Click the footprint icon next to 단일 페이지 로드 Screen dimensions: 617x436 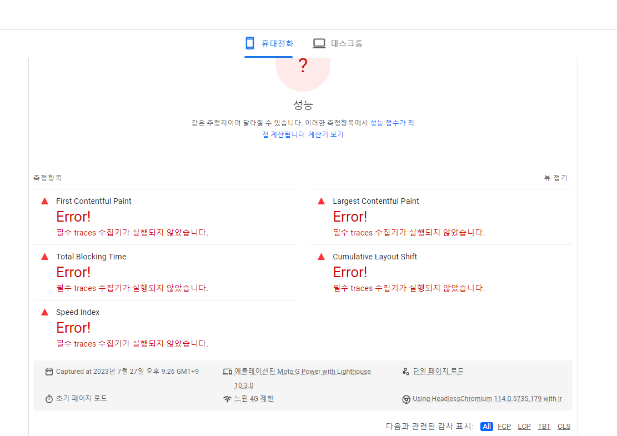pos(405,371)
